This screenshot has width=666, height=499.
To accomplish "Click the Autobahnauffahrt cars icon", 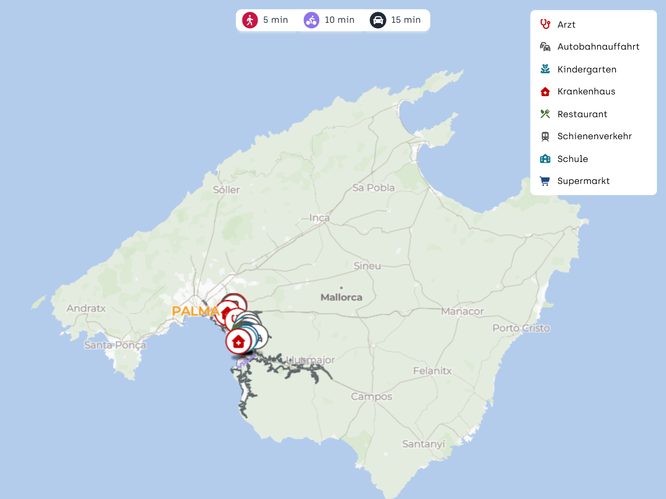I will (x=545, y=47).
